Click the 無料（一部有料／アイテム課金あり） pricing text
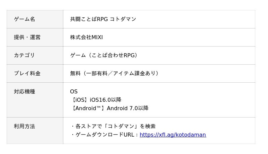This screenshot has width=268, height=154. 115,73
